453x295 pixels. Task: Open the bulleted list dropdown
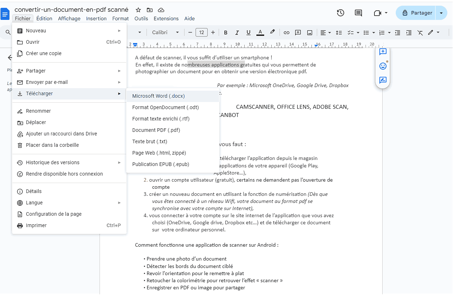[374, 32]
